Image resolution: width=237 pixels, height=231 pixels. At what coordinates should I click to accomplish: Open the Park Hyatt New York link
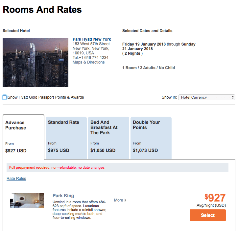(x=92, y=39)
